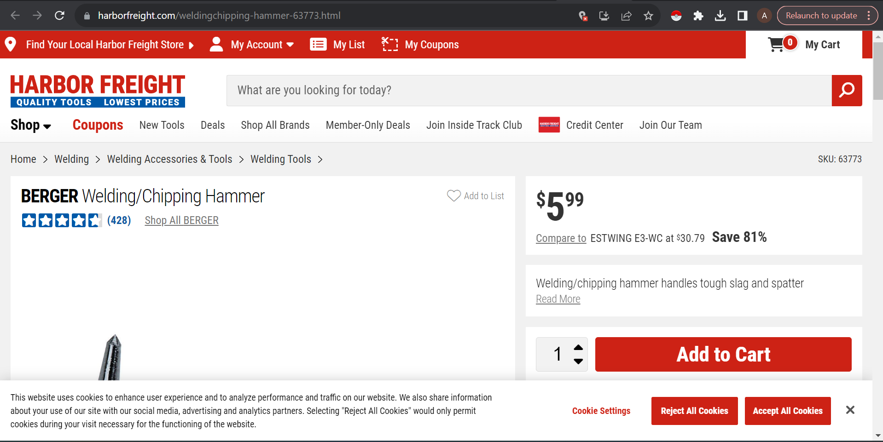883x442 pixels.
Task: Increase quantity with the up arrow
Action: [x=579, y=347]
